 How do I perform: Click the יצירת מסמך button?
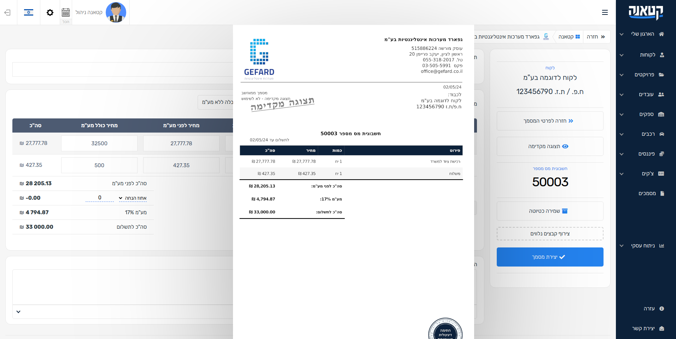pyautogui.click(x=550, y=257)
